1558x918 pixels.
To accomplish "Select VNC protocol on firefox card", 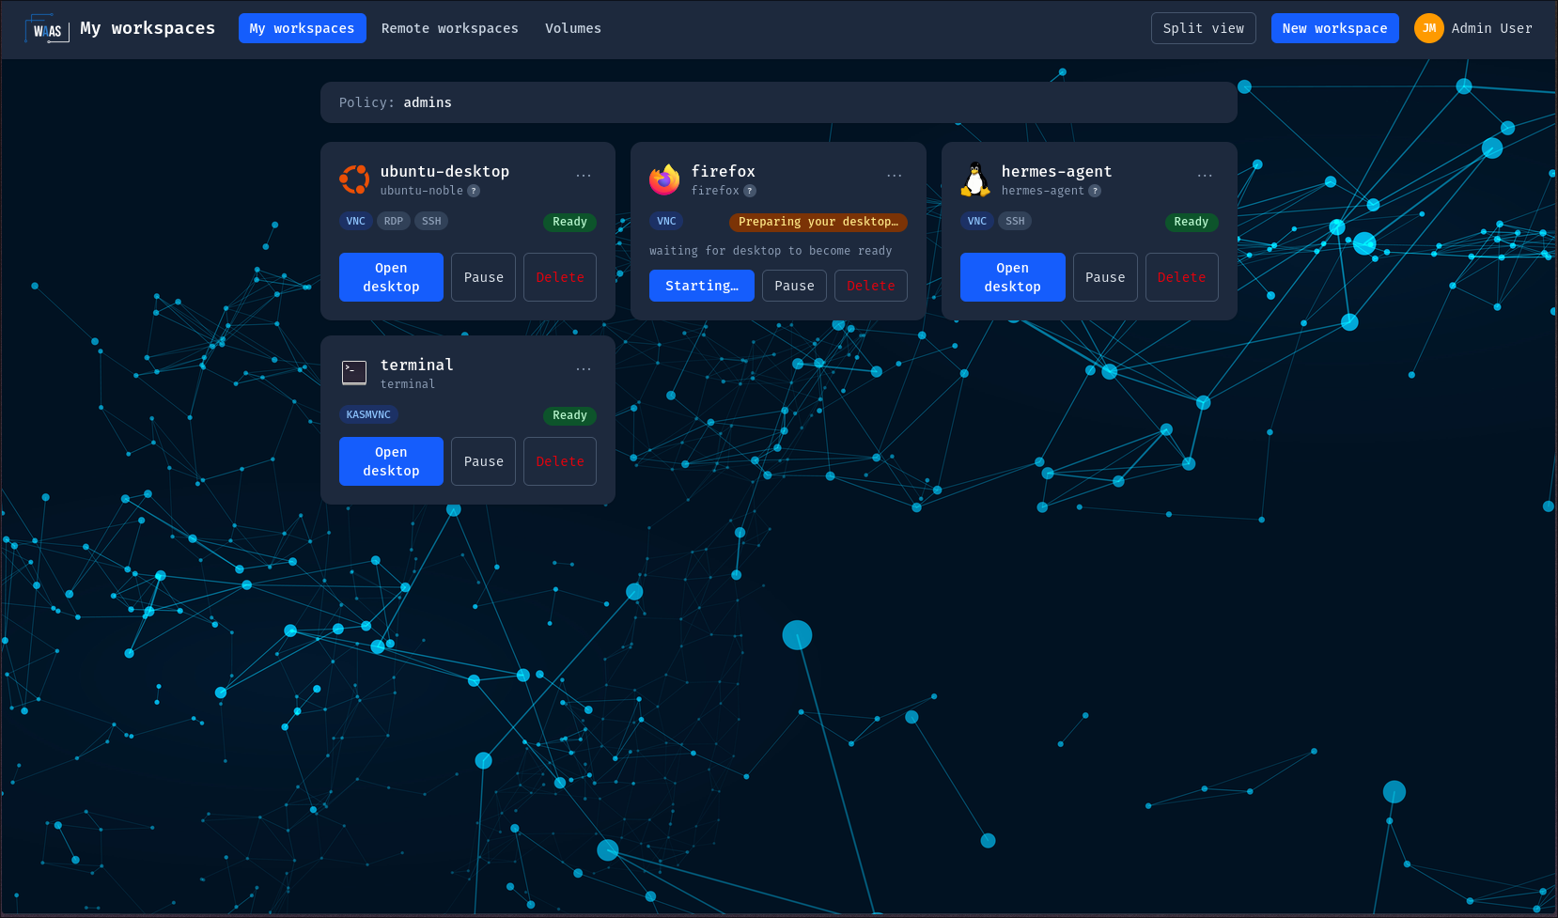I will (x=666, y=222).
